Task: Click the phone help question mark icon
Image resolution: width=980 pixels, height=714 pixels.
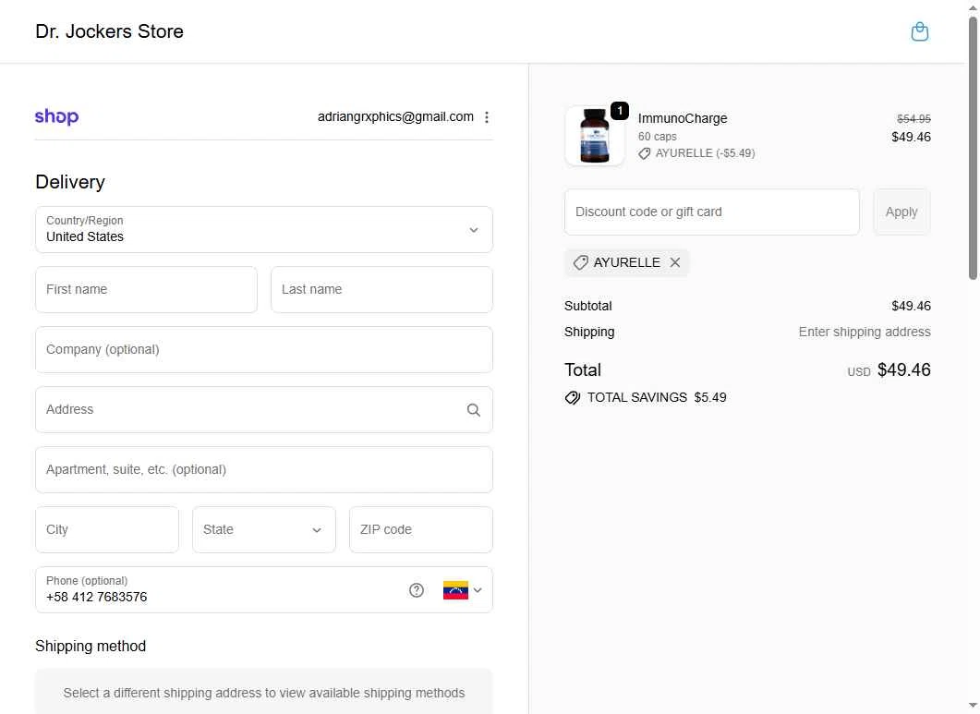Action: (417, 590)
